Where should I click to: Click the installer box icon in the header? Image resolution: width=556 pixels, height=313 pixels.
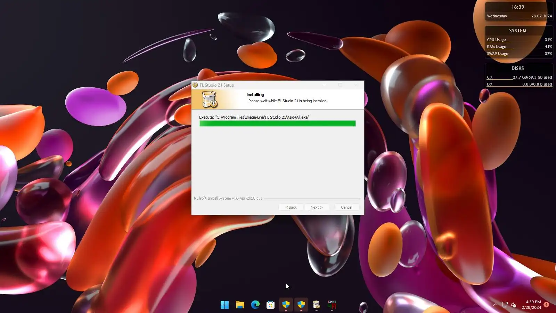(x=210, y=99)
